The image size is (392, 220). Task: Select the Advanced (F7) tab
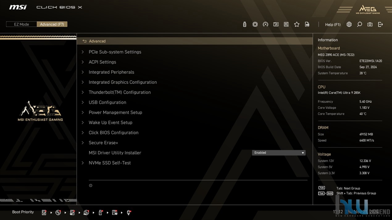[52, 24]
